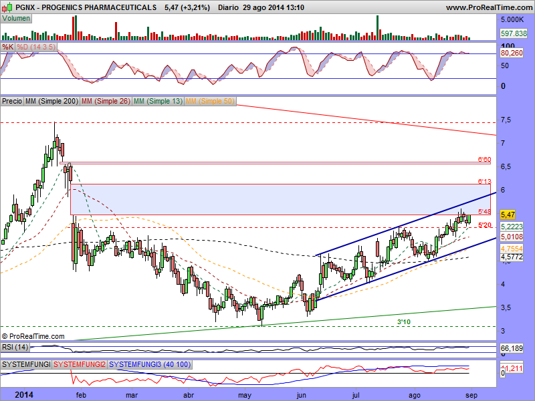535x401 pixels.
Task: Select the %K stochastic label
Action: click(7, 47)
